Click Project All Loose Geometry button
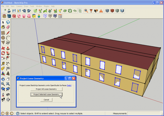Screen dimensions: 164x116 (x=46, y=89)
